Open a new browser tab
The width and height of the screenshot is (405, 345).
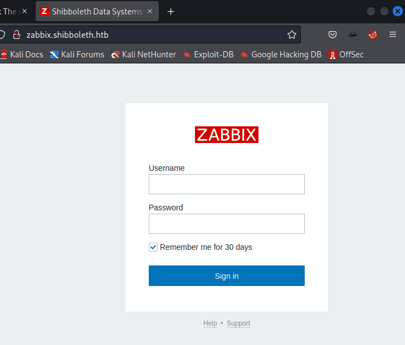pos(170,12)
